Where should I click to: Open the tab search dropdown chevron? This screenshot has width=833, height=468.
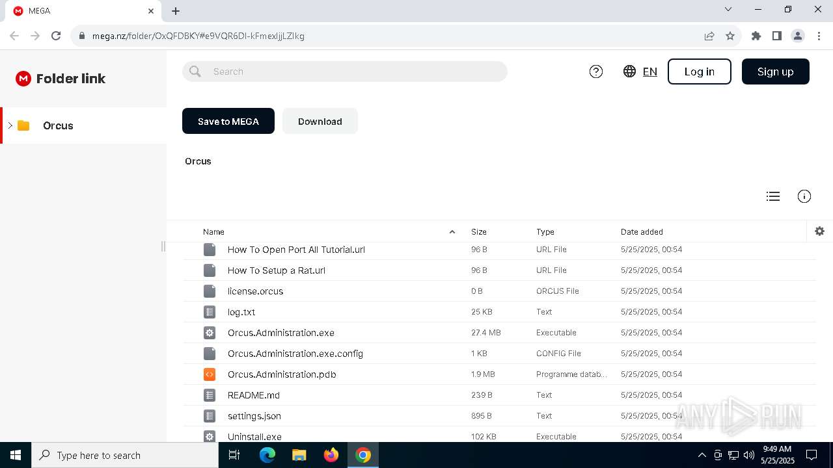(728, 9)
